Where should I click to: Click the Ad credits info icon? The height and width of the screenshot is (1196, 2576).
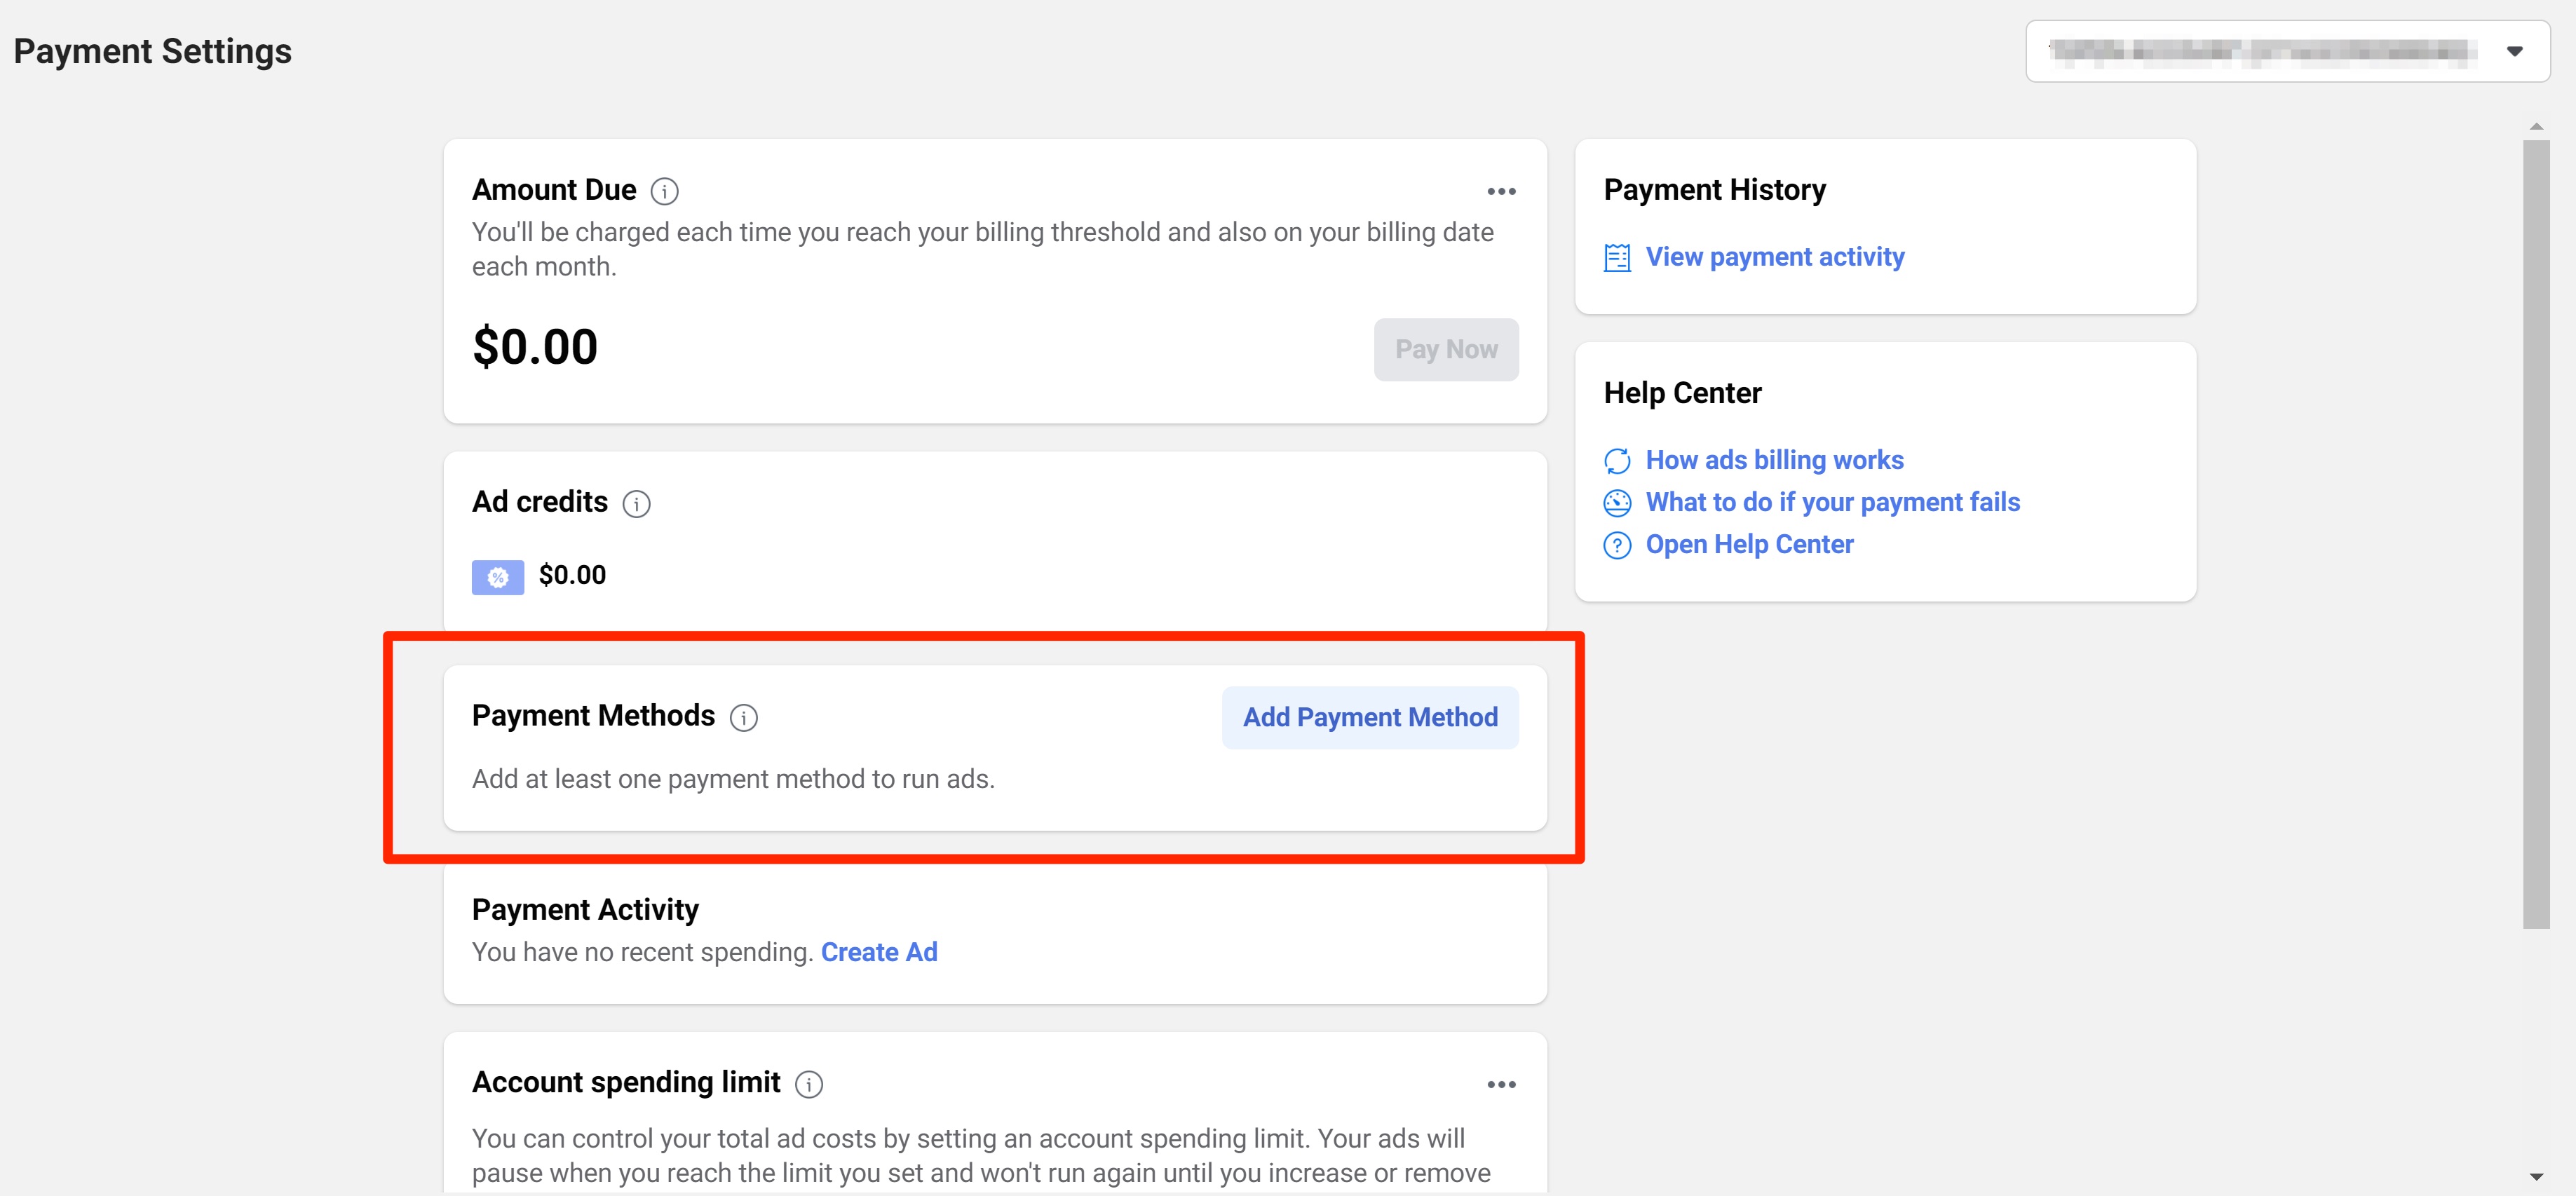[x=636, y=503]
